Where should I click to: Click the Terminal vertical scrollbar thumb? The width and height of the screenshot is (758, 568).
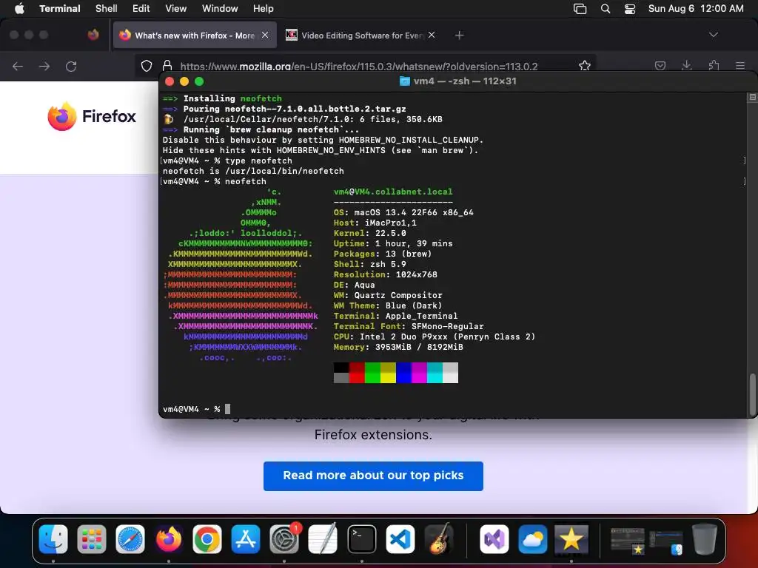[x=752, y=393]
